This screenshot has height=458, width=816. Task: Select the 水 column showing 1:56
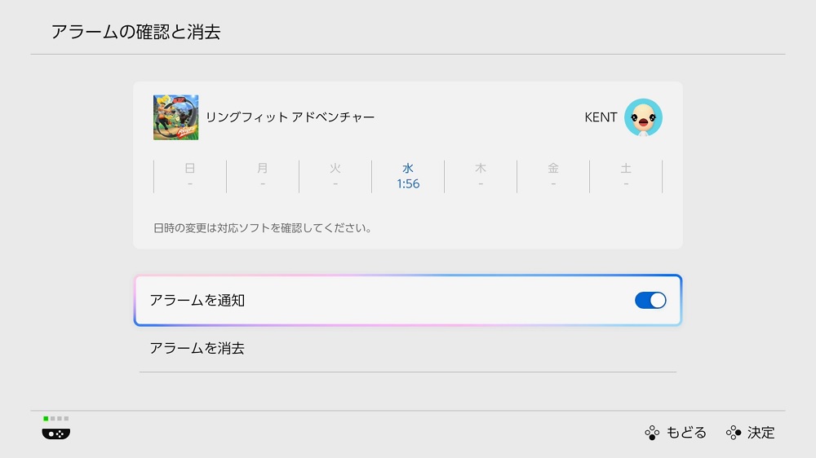[x=408, y=176]
